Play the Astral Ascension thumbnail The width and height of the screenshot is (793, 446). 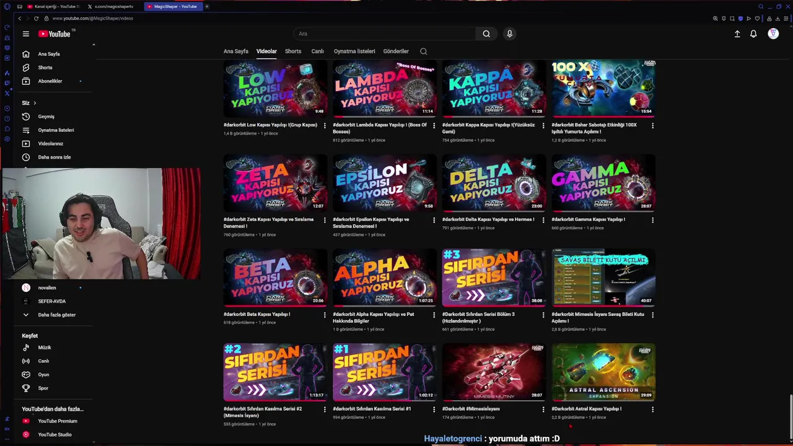[603, 372]
